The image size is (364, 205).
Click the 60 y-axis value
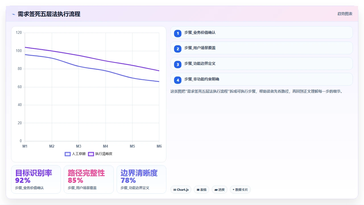pos(20,87)
